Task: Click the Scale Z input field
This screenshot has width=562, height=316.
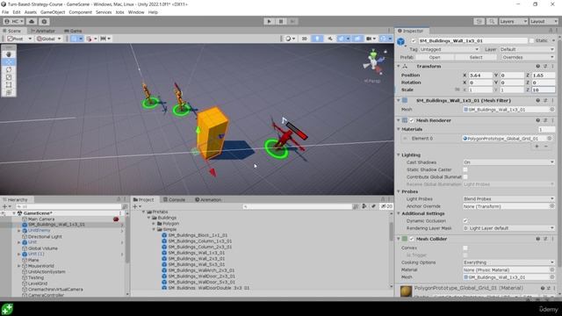Action: click(544, 90)
